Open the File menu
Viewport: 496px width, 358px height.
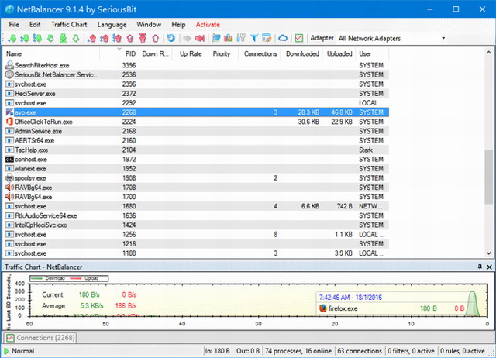pyautogui.click(x=15, y=25)
